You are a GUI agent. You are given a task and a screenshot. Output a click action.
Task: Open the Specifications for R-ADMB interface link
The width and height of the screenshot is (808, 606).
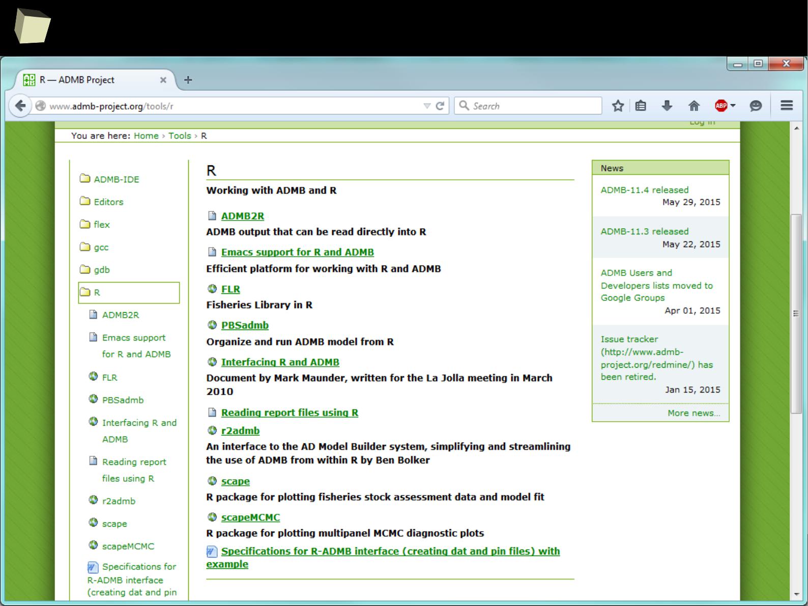click(383, 558)
